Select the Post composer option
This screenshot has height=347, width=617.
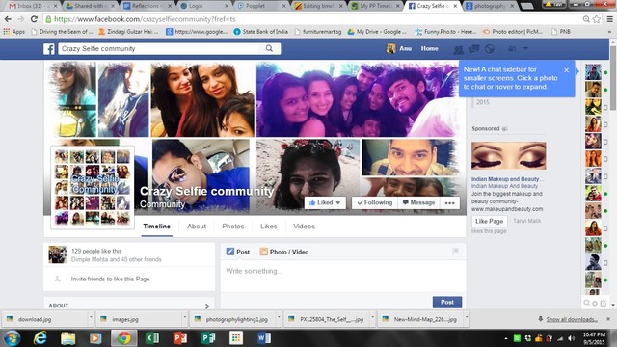pyautogui.click(x=238, y=252)
